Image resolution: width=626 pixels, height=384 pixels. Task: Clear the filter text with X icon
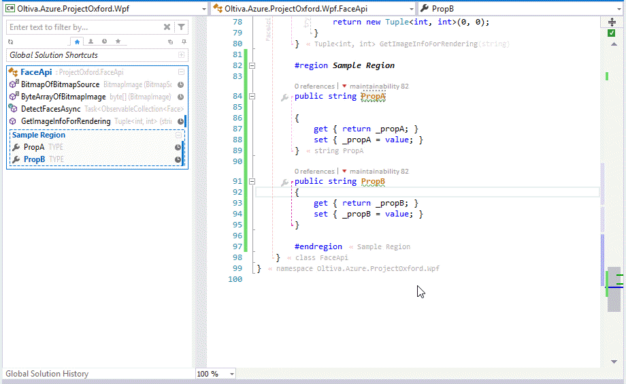[167, 27]
